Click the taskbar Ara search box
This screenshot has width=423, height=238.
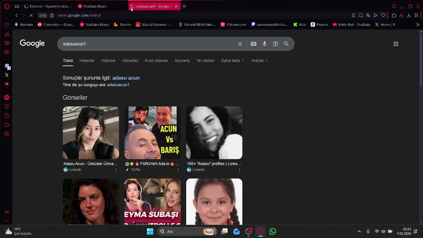click(187, 231)
